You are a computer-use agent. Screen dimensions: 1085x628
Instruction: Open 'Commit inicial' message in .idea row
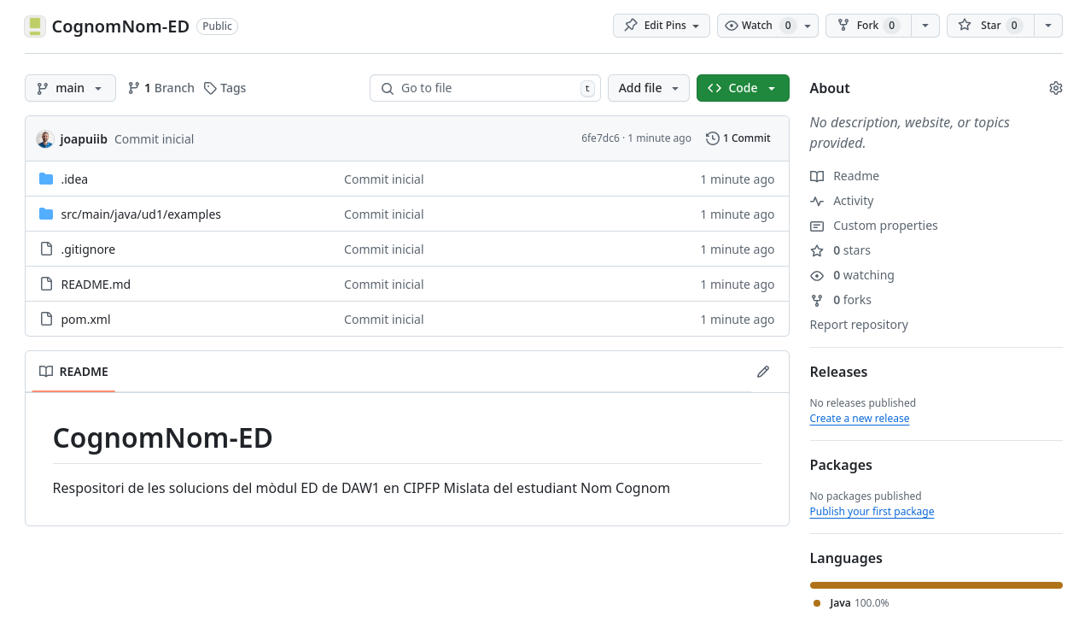click(384, 179)
